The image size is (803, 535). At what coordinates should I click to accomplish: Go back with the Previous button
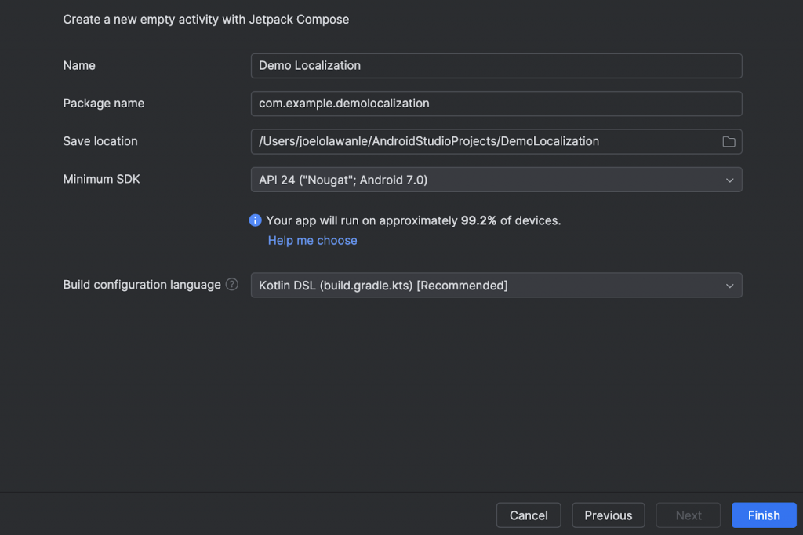click(x=608, y=515)
